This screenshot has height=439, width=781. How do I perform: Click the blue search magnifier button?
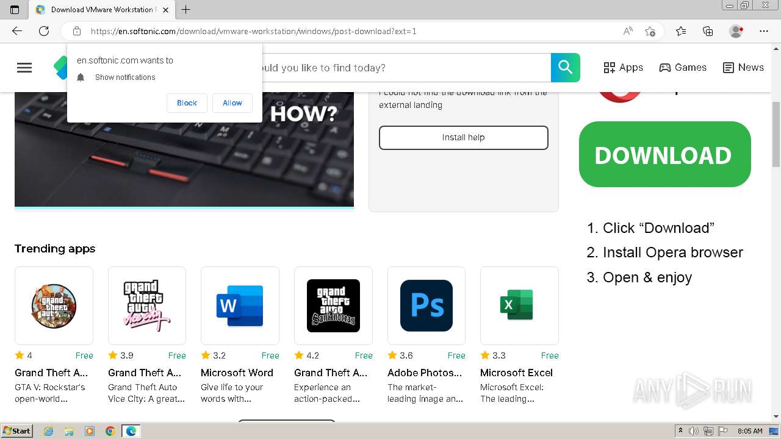566,68
